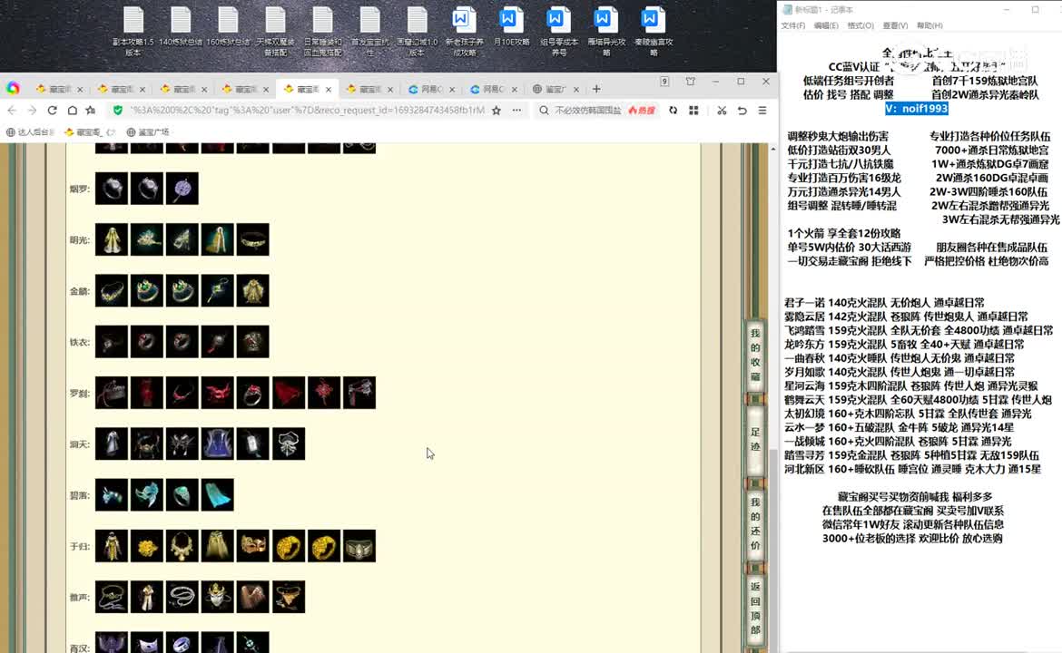The height and width of the screenshot is (653, 1062).
Task: Open the 热搜 hot search button
Action: [642, 111]
